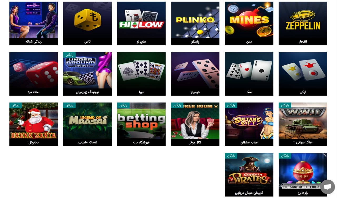Screen dimensions: 337x198
Task: Open the Legend of Maasai slot
Action: click(x=87, y=124)
